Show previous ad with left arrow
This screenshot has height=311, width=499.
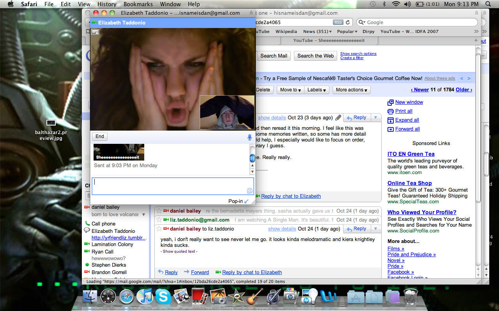462,79
